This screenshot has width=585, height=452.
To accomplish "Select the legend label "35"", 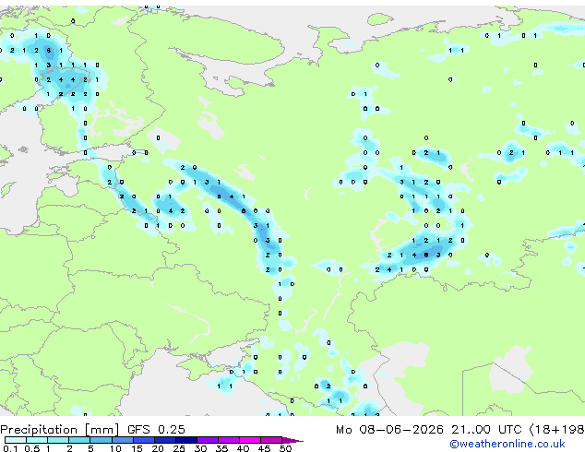I will click(221, 448).
